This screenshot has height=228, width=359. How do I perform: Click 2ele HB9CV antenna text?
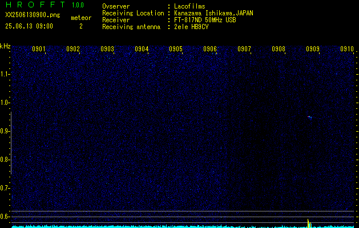point(191,27)
